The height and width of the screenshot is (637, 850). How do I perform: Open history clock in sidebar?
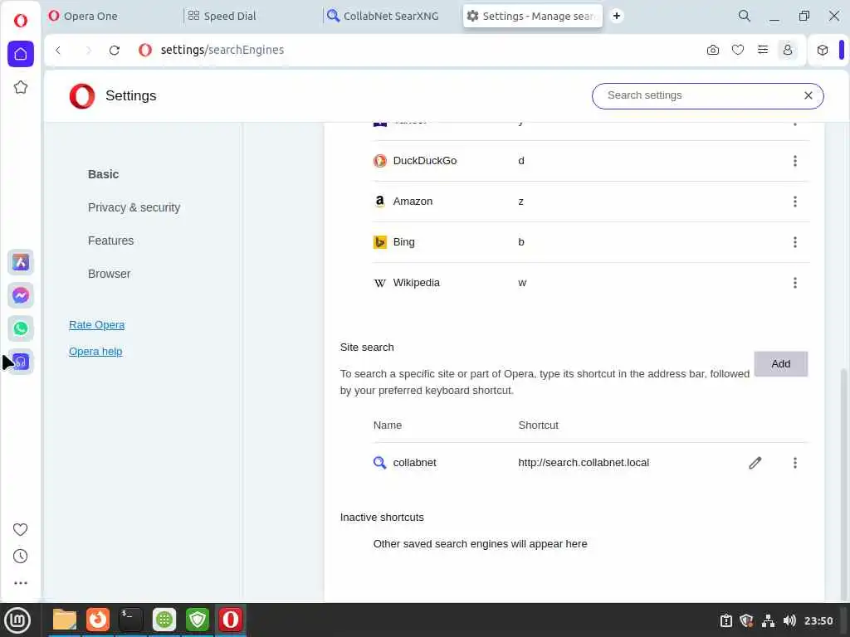20,557
